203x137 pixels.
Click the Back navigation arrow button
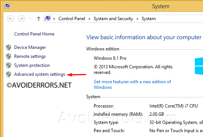pos(11,19)
